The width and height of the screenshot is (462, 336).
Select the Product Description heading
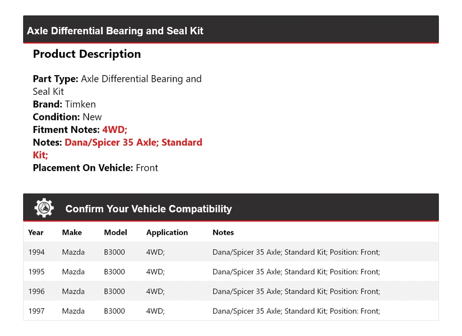87,54
